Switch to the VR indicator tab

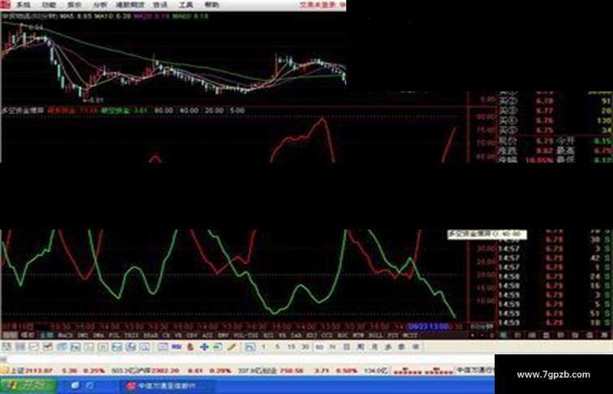tap(178, 335)
